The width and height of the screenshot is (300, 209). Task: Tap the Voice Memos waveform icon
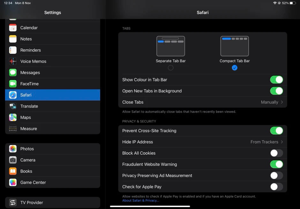13,61
